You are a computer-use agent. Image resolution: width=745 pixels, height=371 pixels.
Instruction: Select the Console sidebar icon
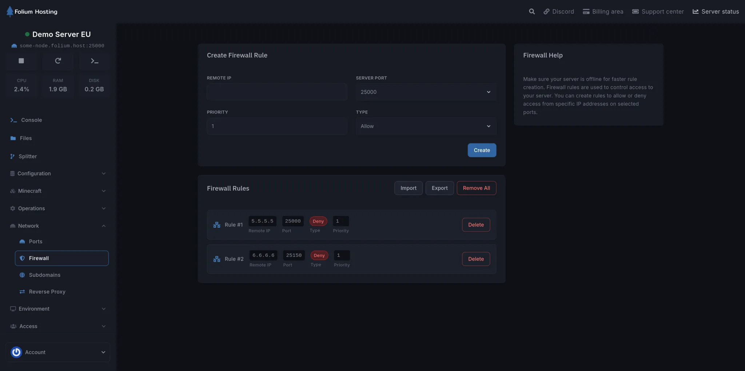(x=13, y=120)
